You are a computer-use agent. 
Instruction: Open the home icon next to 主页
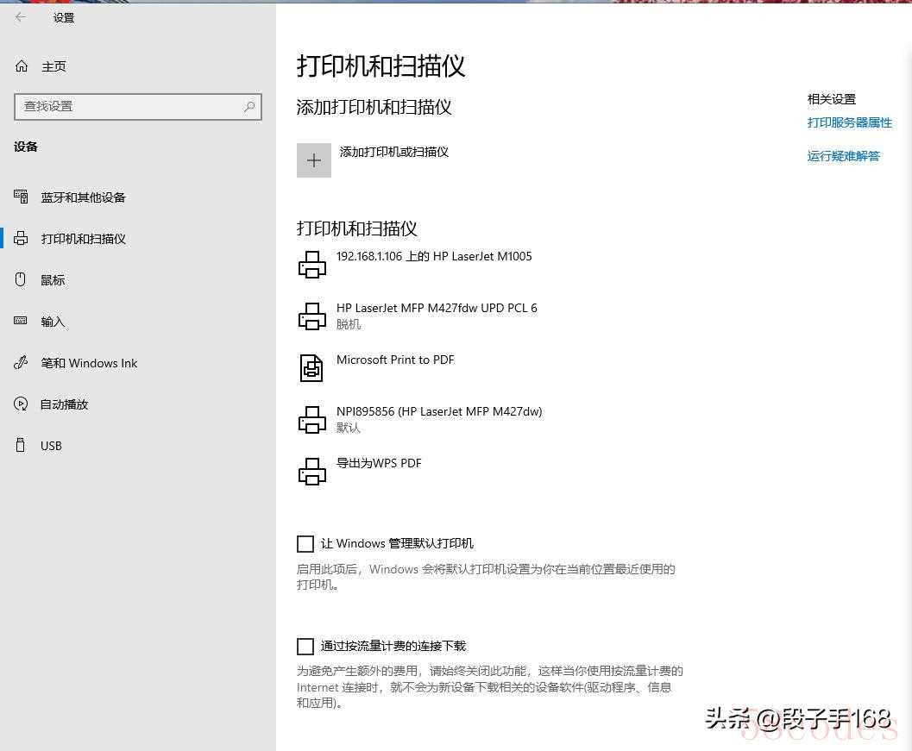click(x=22, y=66)
